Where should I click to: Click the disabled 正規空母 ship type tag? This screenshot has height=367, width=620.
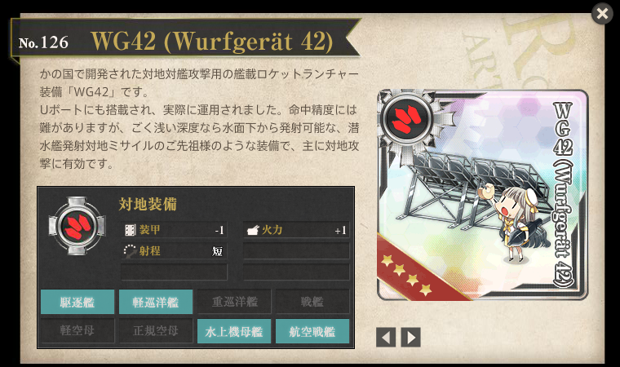[156, 331]
